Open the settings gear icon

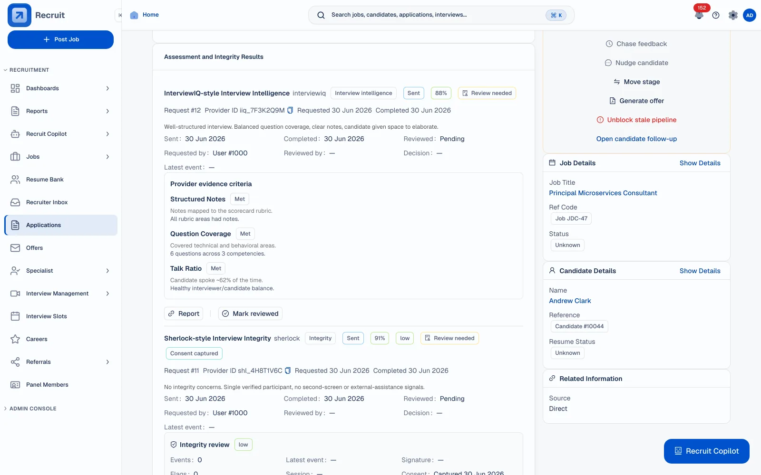[x=733, y=15]
